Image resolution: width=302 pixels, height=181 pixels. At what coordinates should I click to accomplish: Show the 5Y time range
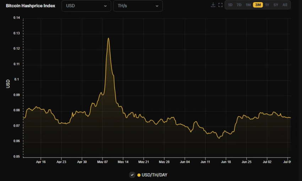pos(276,5)
